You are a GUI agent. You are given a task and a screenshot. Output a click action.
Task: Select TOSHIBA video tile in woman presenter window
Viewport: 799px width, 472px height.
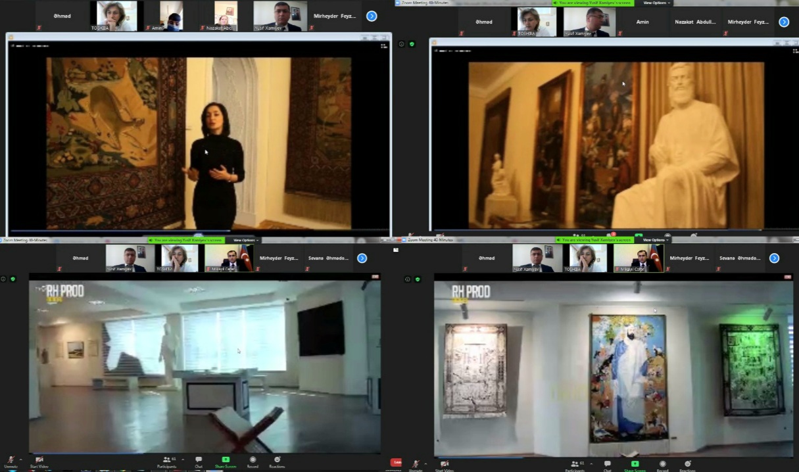click(x=116, y=16)
